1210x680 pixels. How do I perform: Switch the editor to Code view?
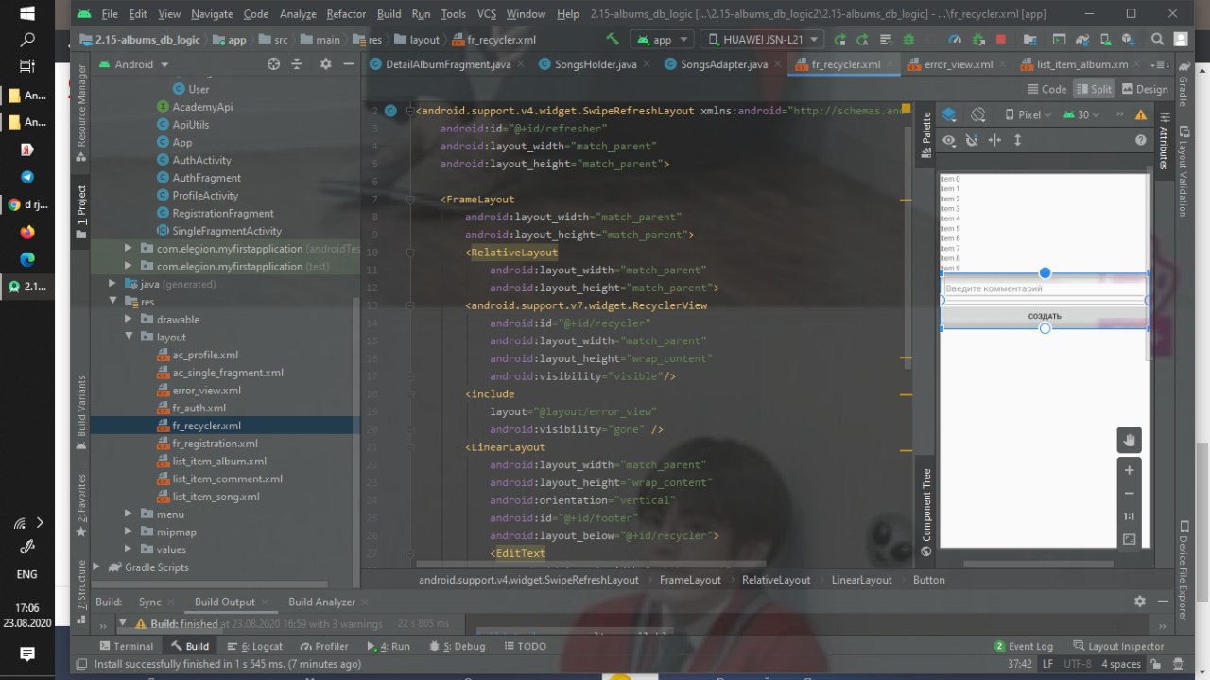click(1046, 89)
